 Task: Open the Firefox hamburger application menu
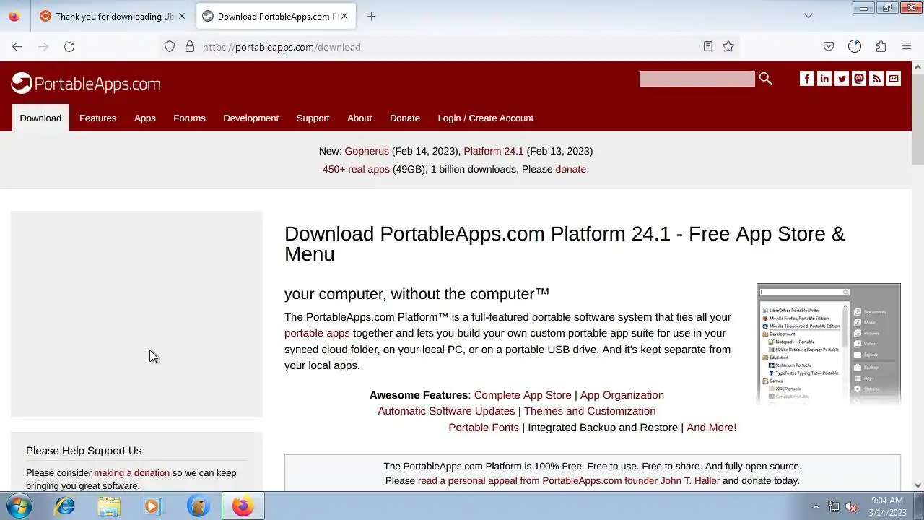pyautogui.click(x=907, y=46)
